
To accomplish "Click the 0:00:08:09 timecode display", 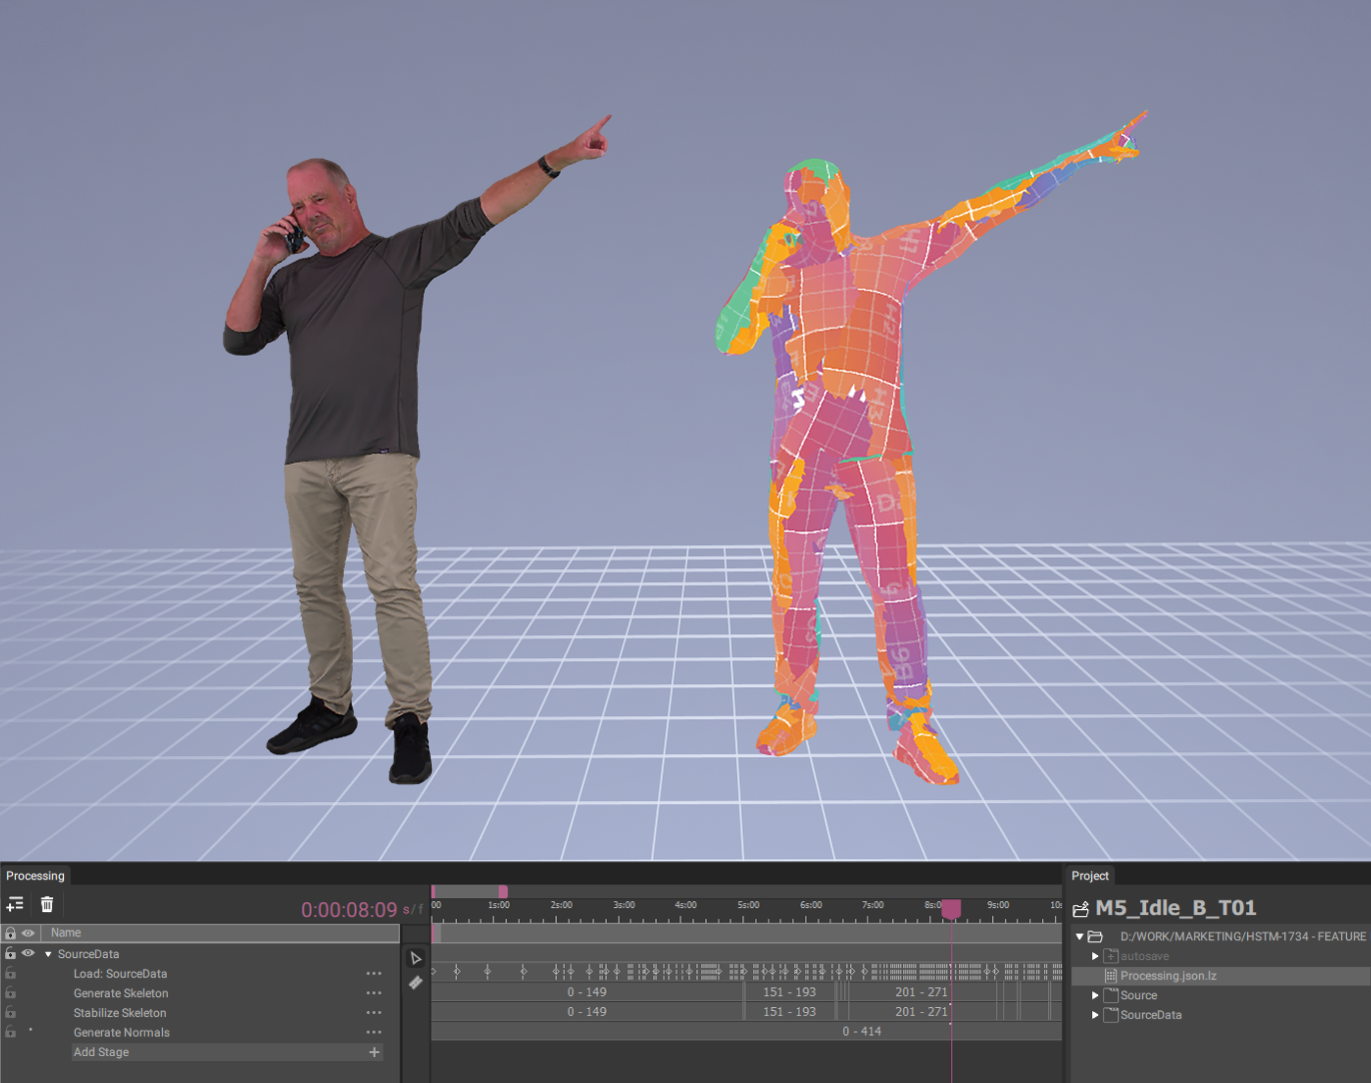I will [x=349, y=910].
